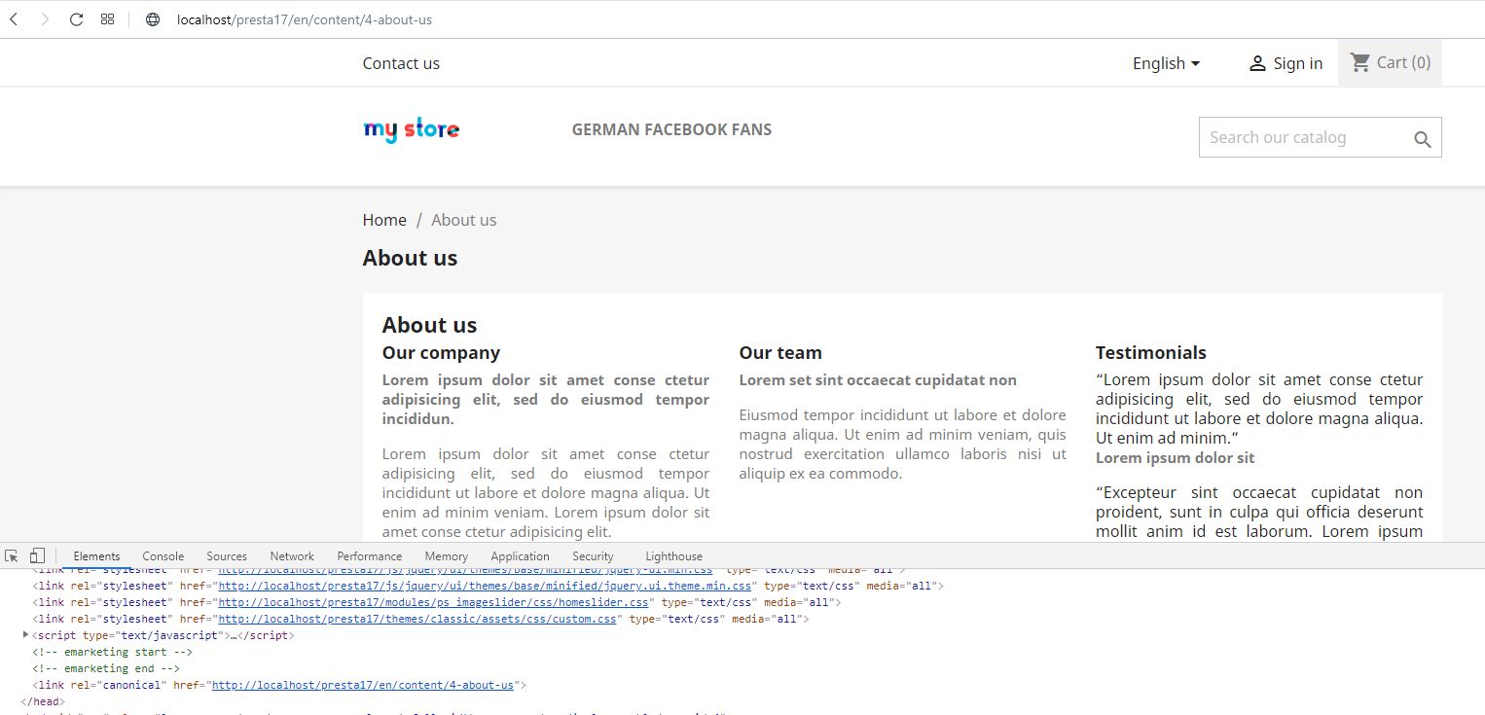Open the German Facebook Fans menu

[x=671, y=129]
